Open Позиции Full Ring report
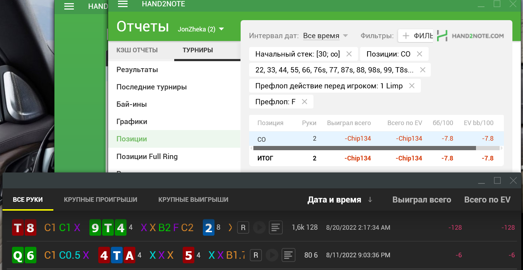The image size is (523, 270). click(x=147, y=156)
